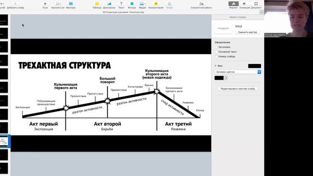Add a text box with the Текст icon

(x=121, y=3)
